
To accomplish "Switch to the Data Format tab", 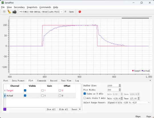I will tap(18, 81).
